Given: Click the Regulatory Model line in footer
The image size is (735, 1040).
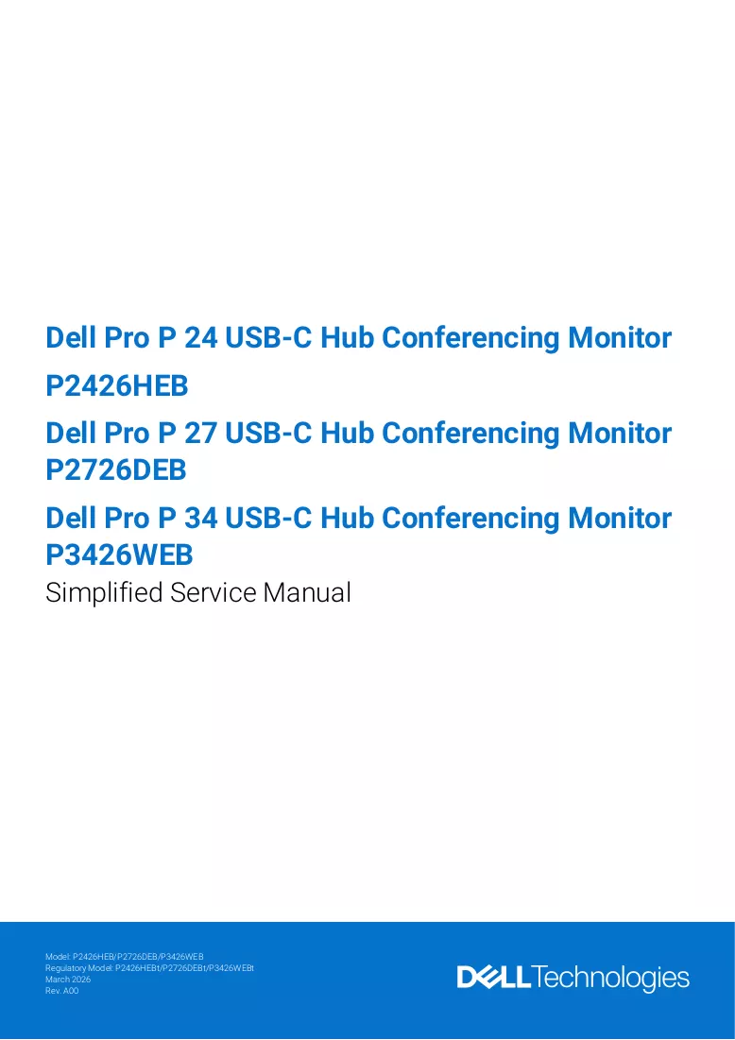Looking at the screenshot, I should (x=149, y=967).
